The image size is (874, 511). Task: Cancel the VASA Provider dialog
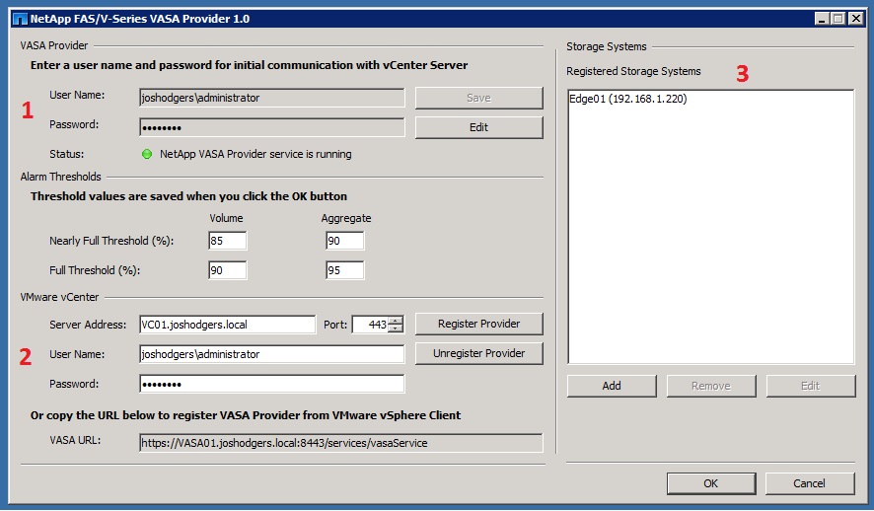[x=810, y=483]
